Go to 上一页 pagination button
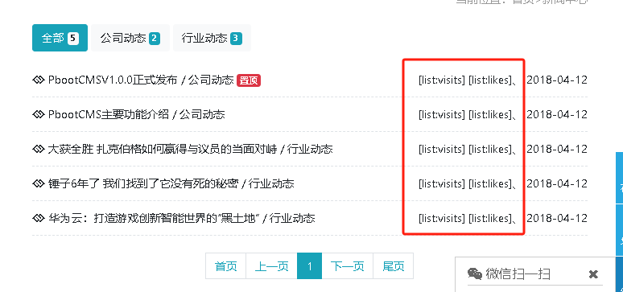The image size is (623, 292). pos(272,266)
